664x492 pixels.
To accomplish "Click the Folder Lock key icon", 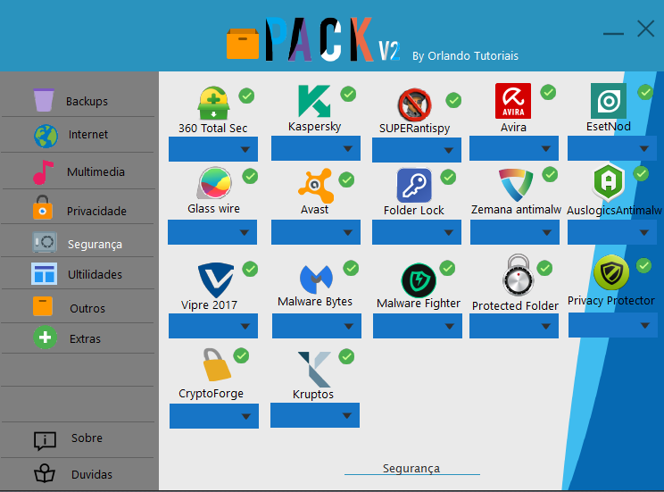I will click(x=414, y=185).
